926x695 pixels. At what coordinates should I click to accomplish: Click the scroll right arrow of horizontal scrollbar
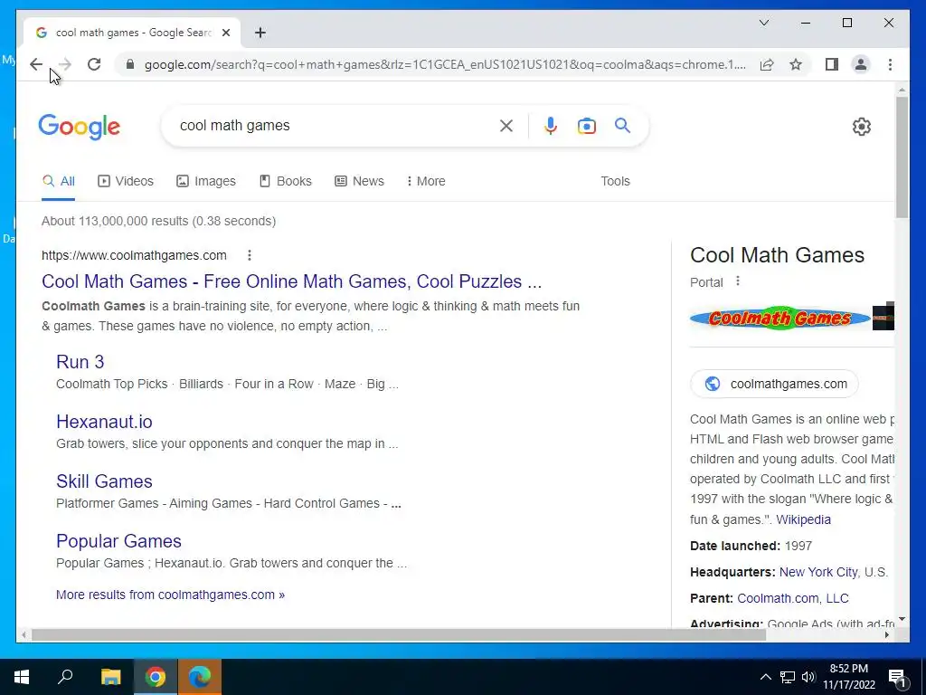click(887, 635)
